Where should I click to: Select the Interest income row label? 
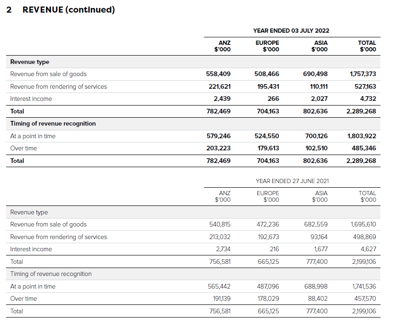coord(31,99)
